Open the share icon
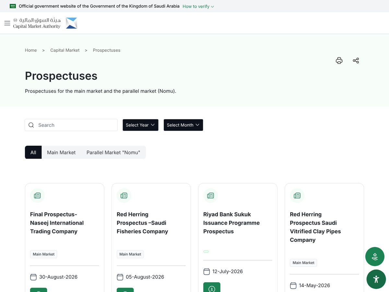 (356, 61)
